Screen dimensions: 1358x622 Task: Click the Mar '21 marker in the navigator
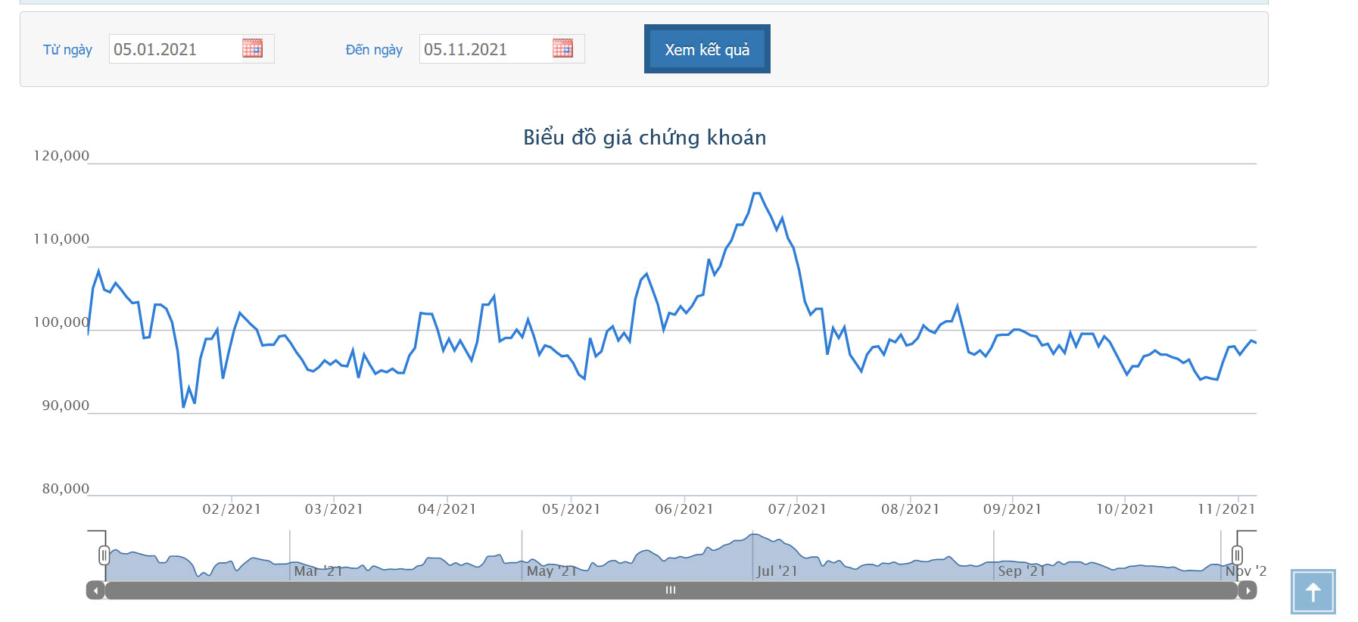click(x=318, y=571)
